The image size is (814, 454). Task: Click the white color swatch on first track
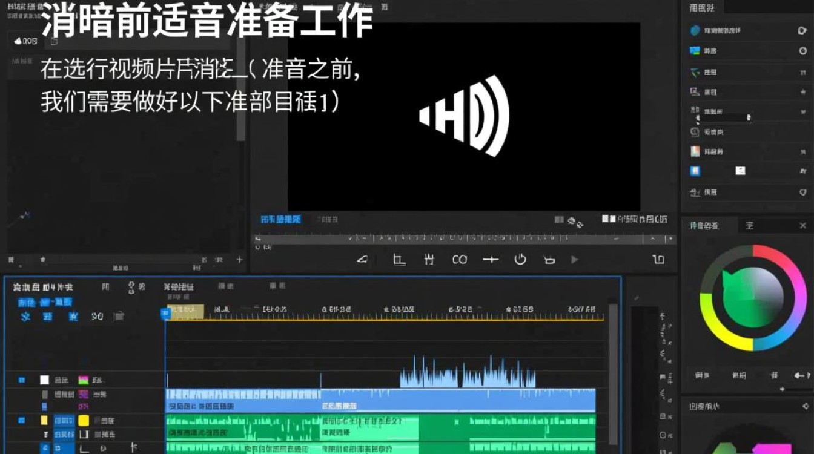44,380
